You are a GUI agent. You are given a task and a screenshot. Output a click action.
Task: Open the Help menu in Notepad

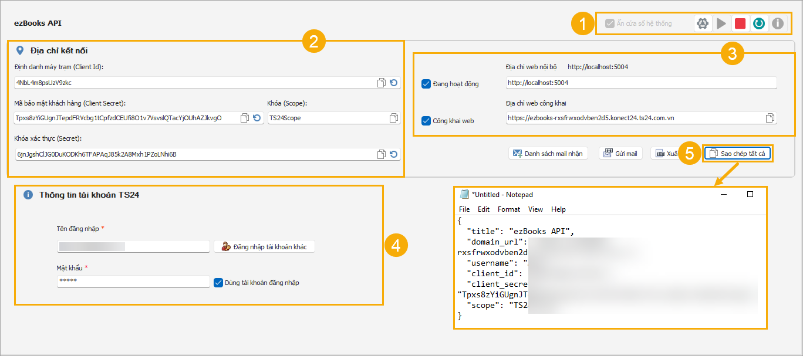coord(558,209)
